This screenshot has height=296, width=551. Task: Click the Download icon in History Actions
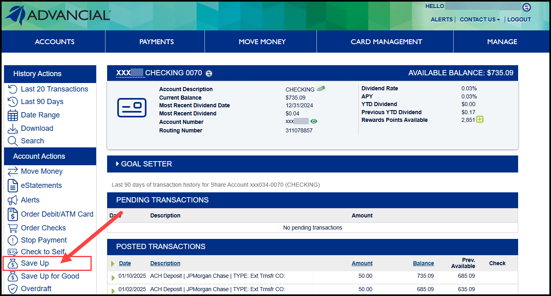(13, 128)
